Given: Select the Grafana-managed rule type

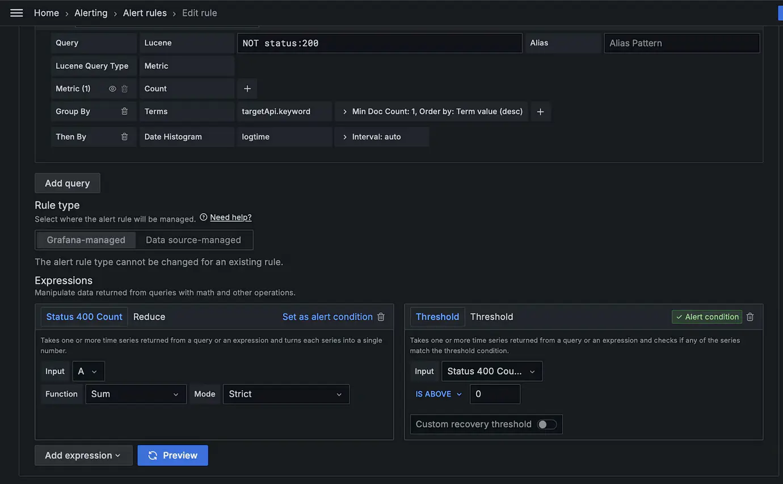Looking at the screenshot, I should (86, 240).
